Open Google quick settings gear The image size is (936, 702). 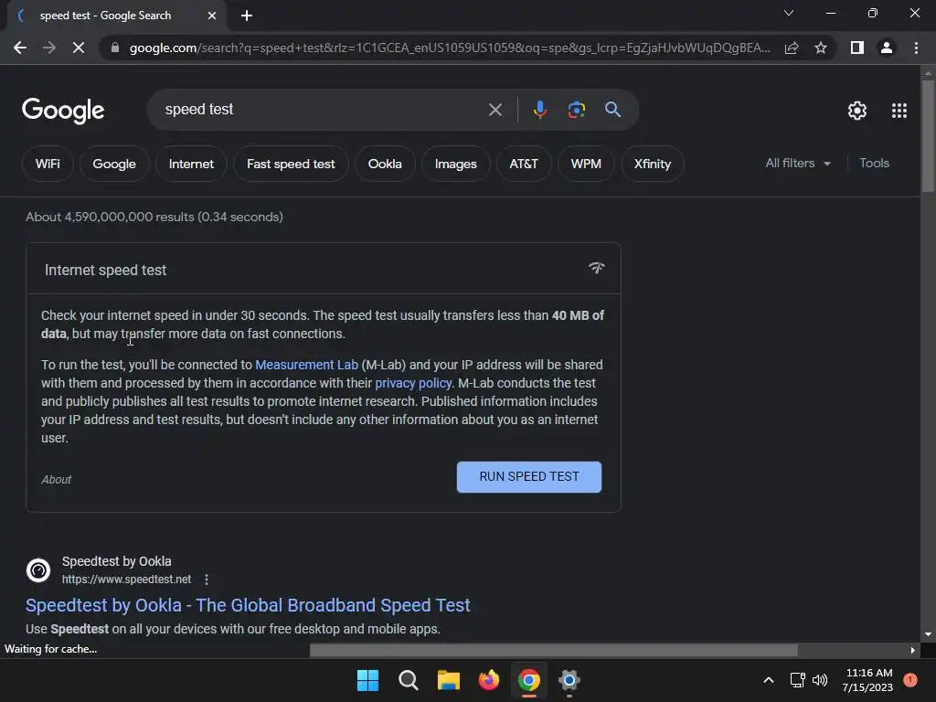coord(857,111)
